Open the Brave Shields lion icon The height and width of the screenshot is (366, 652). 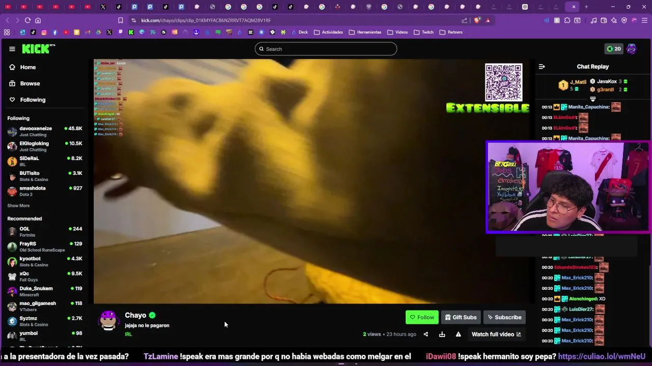point(477,20)
